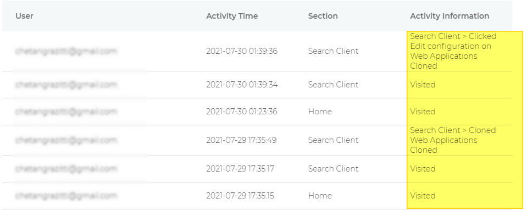The height and width of the screenshot is (210, 527).
Task: Select the 2021-07-30 01:39:36 activity time
Action: pos(242,51)
